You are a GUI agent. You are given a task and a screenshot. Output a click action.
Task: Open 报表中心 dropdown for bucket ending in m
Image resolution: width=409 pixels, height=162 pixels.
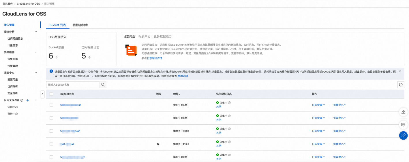pyautogui.click(x=339, y=157)
